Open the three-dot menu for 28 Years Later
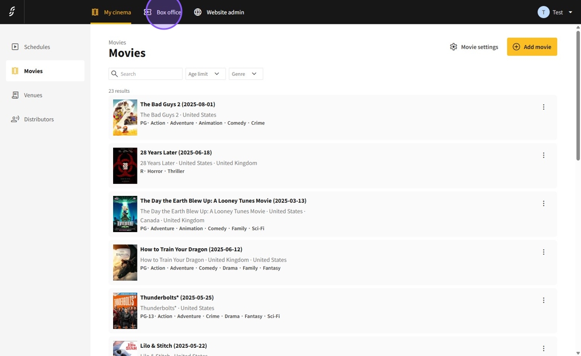This screenshot has height=356, width=581. 543,155
